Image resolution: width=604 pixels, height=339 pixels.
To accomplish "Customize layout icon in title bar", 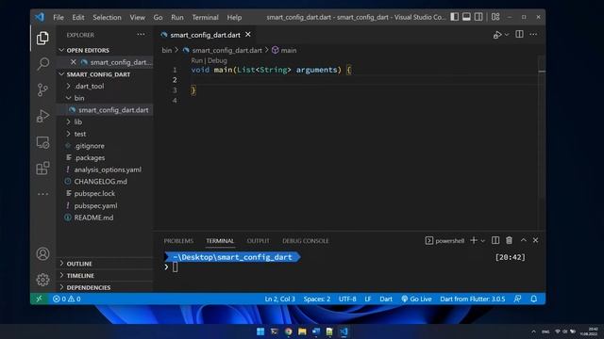I will tap(495, 17).
